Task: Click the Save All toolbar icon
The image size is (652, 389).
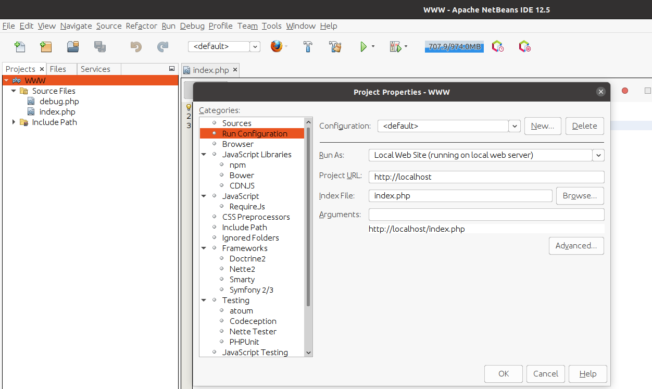Action: click(x=100, y=47)
